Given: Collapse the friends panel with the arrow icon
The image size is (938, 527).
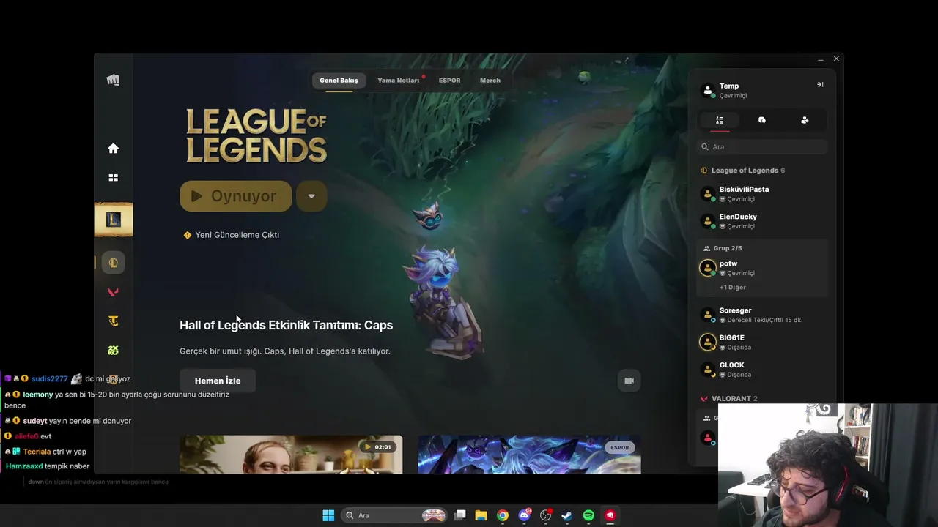Looking at the screenshot, I should [x=820, y=85].
